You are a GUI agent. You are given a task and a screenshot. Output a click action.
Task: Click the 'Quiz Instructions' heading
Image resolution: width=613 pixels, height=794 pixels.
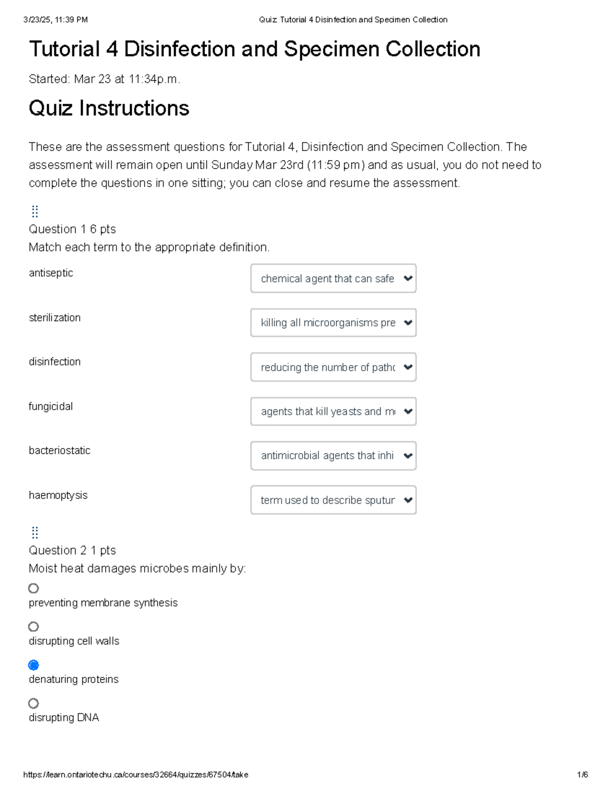[x=109, y=108]
